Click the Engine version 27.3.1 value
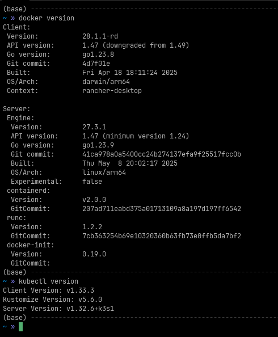The width and height of the screenshot is (278, 337). pos(94,127)
